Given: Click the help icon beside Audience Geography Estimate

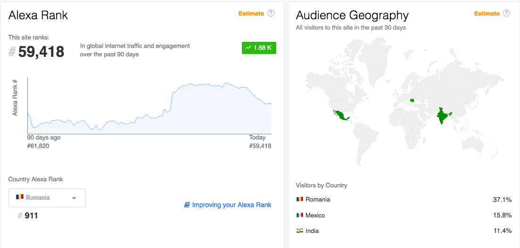Looking at the screenshot, I should 506,13.
